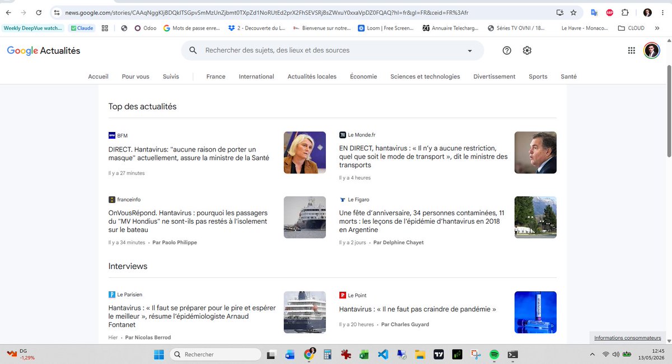Click the Le Figaro source name
Image resolution: width=672 pixels, height=364 pixels.
click(x=358, y=200)
